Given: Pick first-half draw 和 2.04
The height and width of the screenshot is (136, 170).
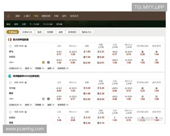Looking at the screenshot, I should 101,99.
